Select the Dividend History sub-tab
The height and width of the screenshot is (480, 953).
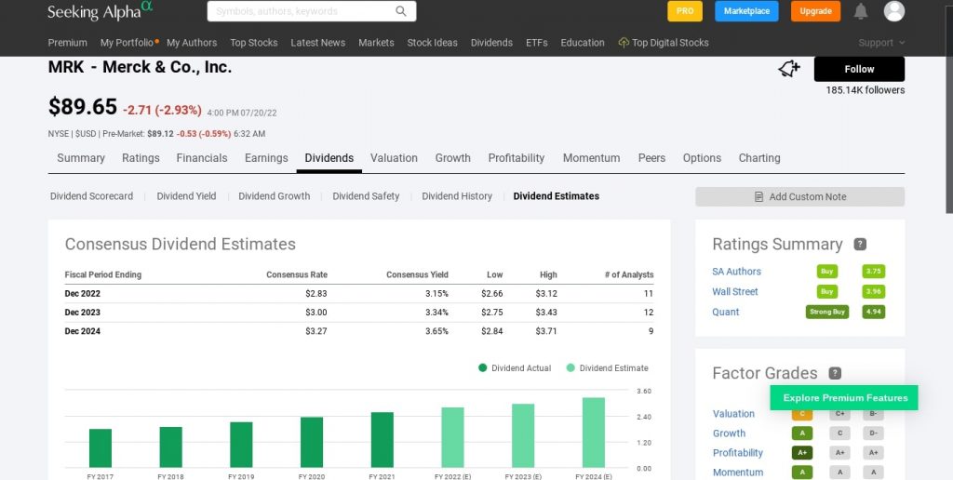click(x=457, y=196)
